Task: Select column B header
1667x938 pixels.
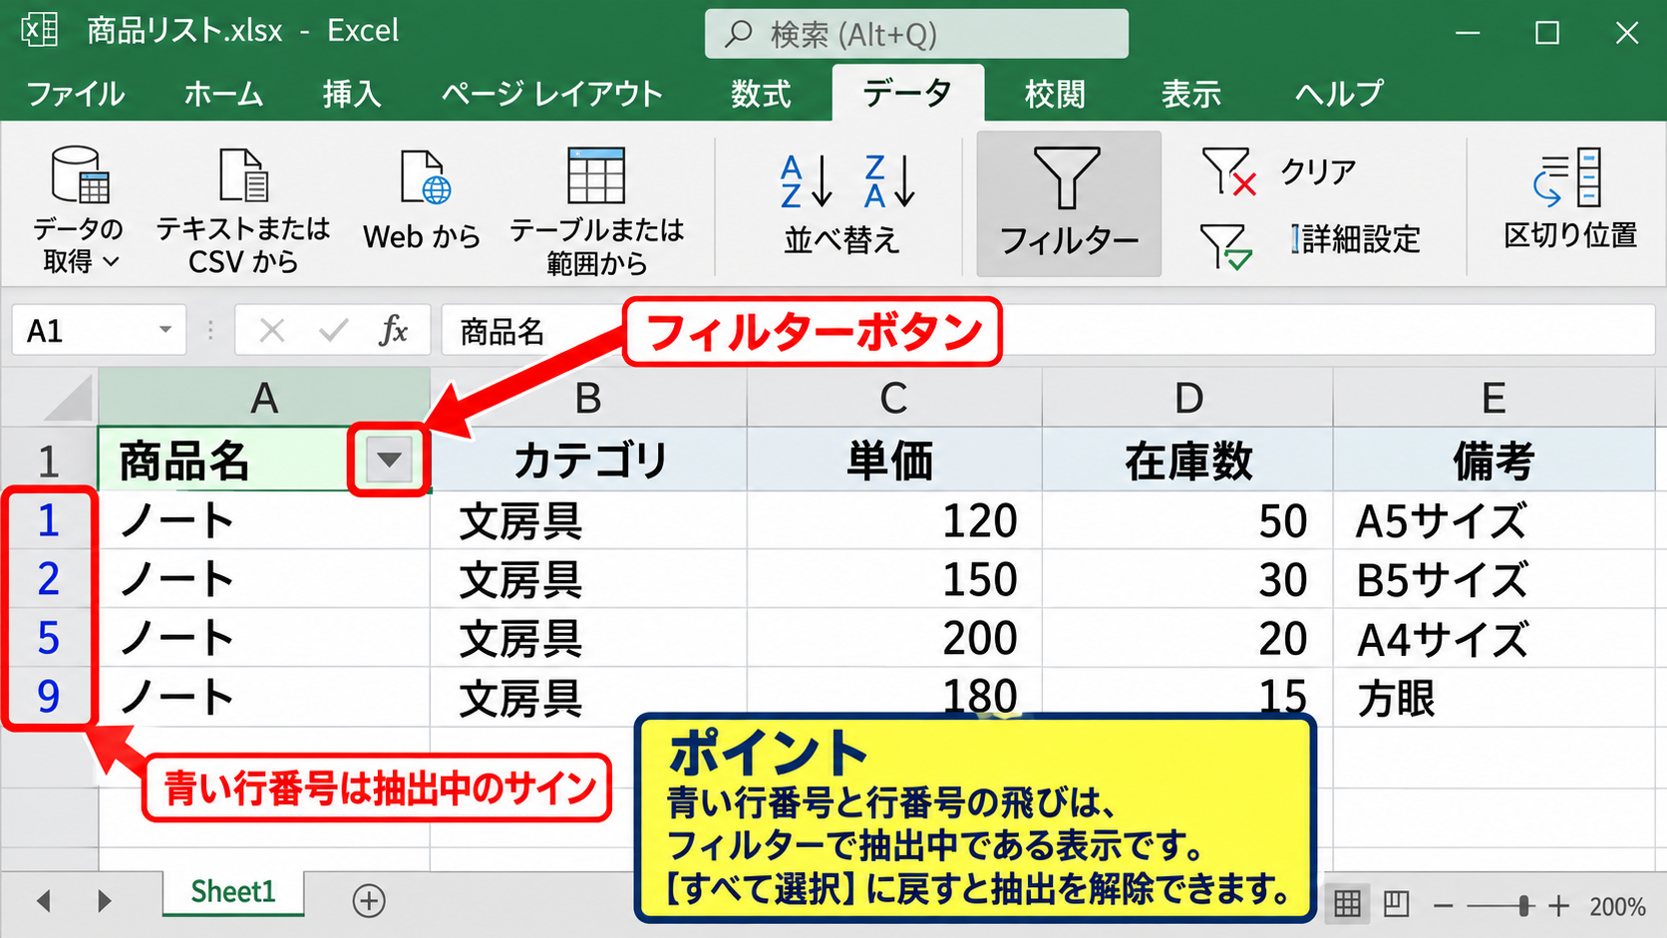Action: [x=588, y=398]
